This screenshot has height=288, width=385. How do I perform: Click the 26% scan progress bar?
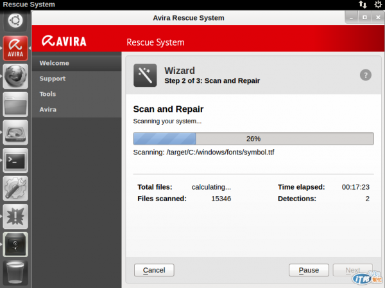253,139
